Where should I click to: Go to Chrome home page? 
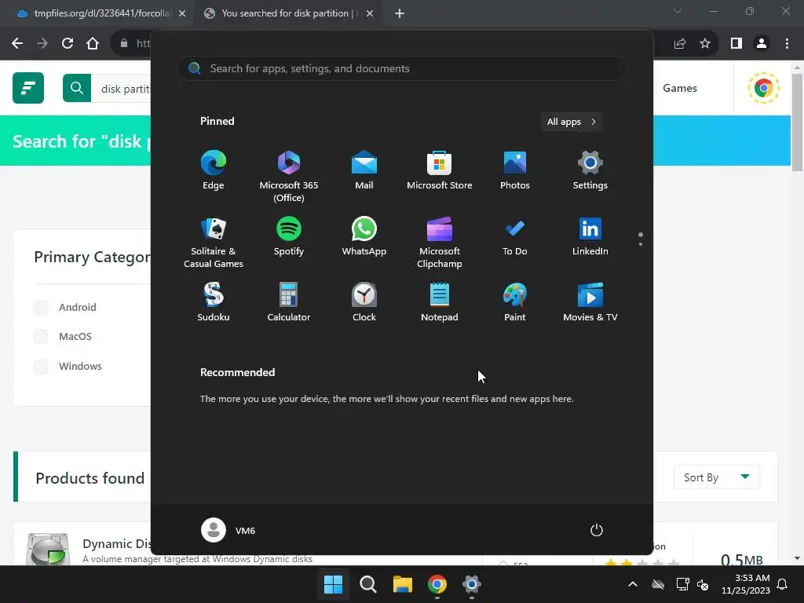[x=93, y=44]
